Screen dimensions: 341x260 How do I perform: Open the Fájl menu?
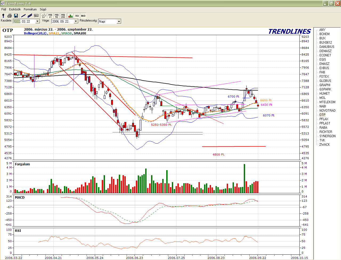pos(4,9)
